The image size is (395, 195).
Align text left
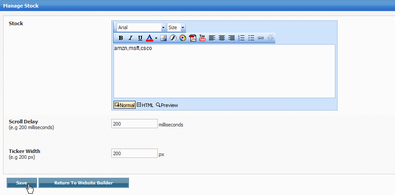tap(212, 38)
